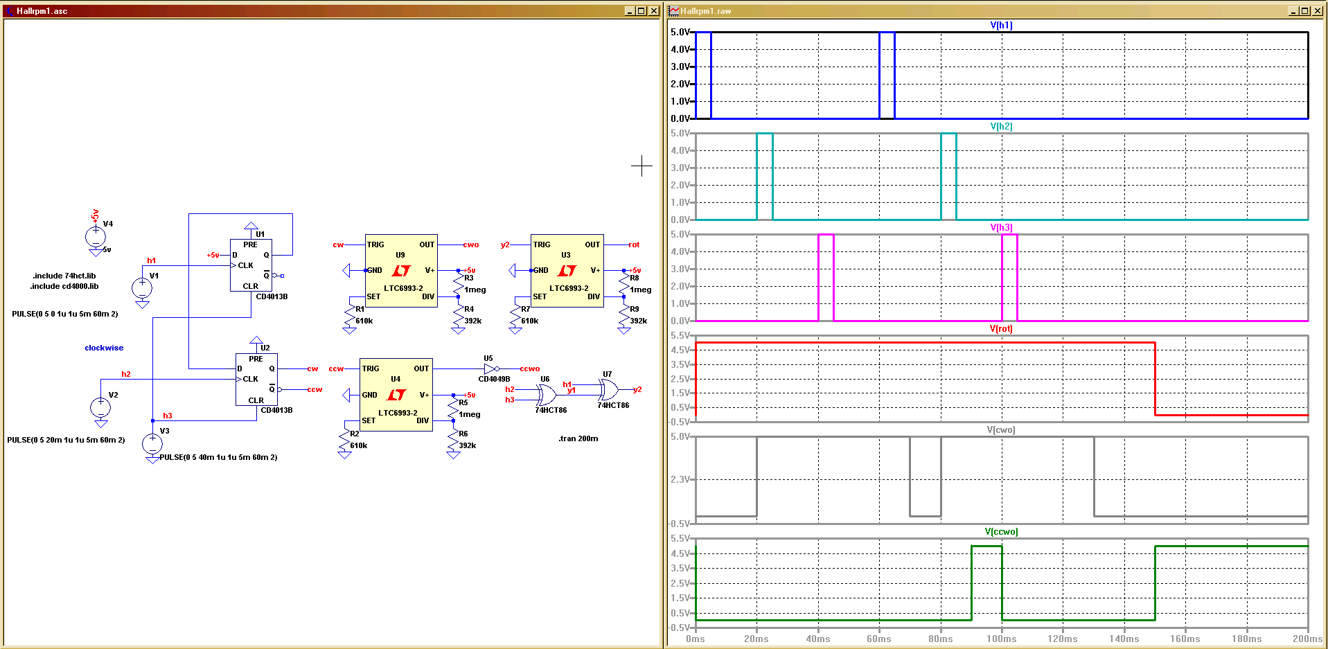The width and height of the screenshot is (1328, 649).
Task: Minimize the Hallrpm1.asc schematic window
Action: coord(630,11)
